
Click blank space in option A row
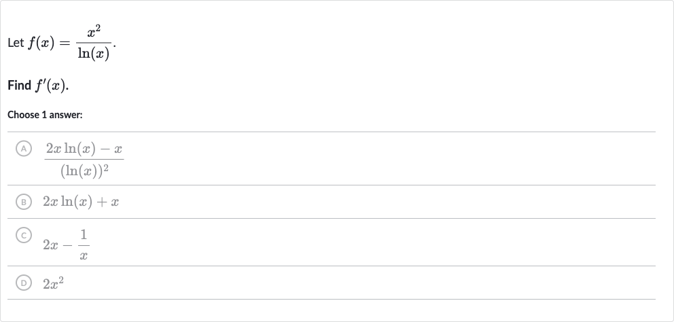click(387, 159)
